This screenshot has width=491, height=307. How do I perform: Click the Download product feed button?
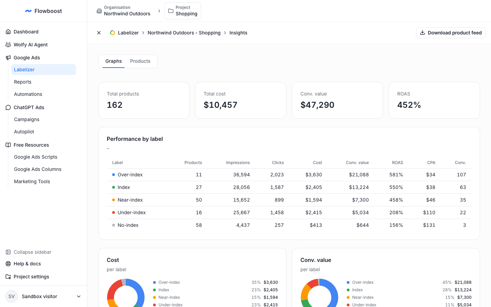point(451,33)
